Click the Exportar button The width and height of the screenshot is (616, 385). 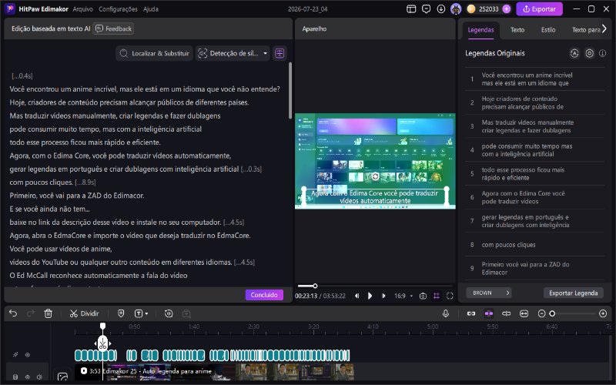click(539, 9)
